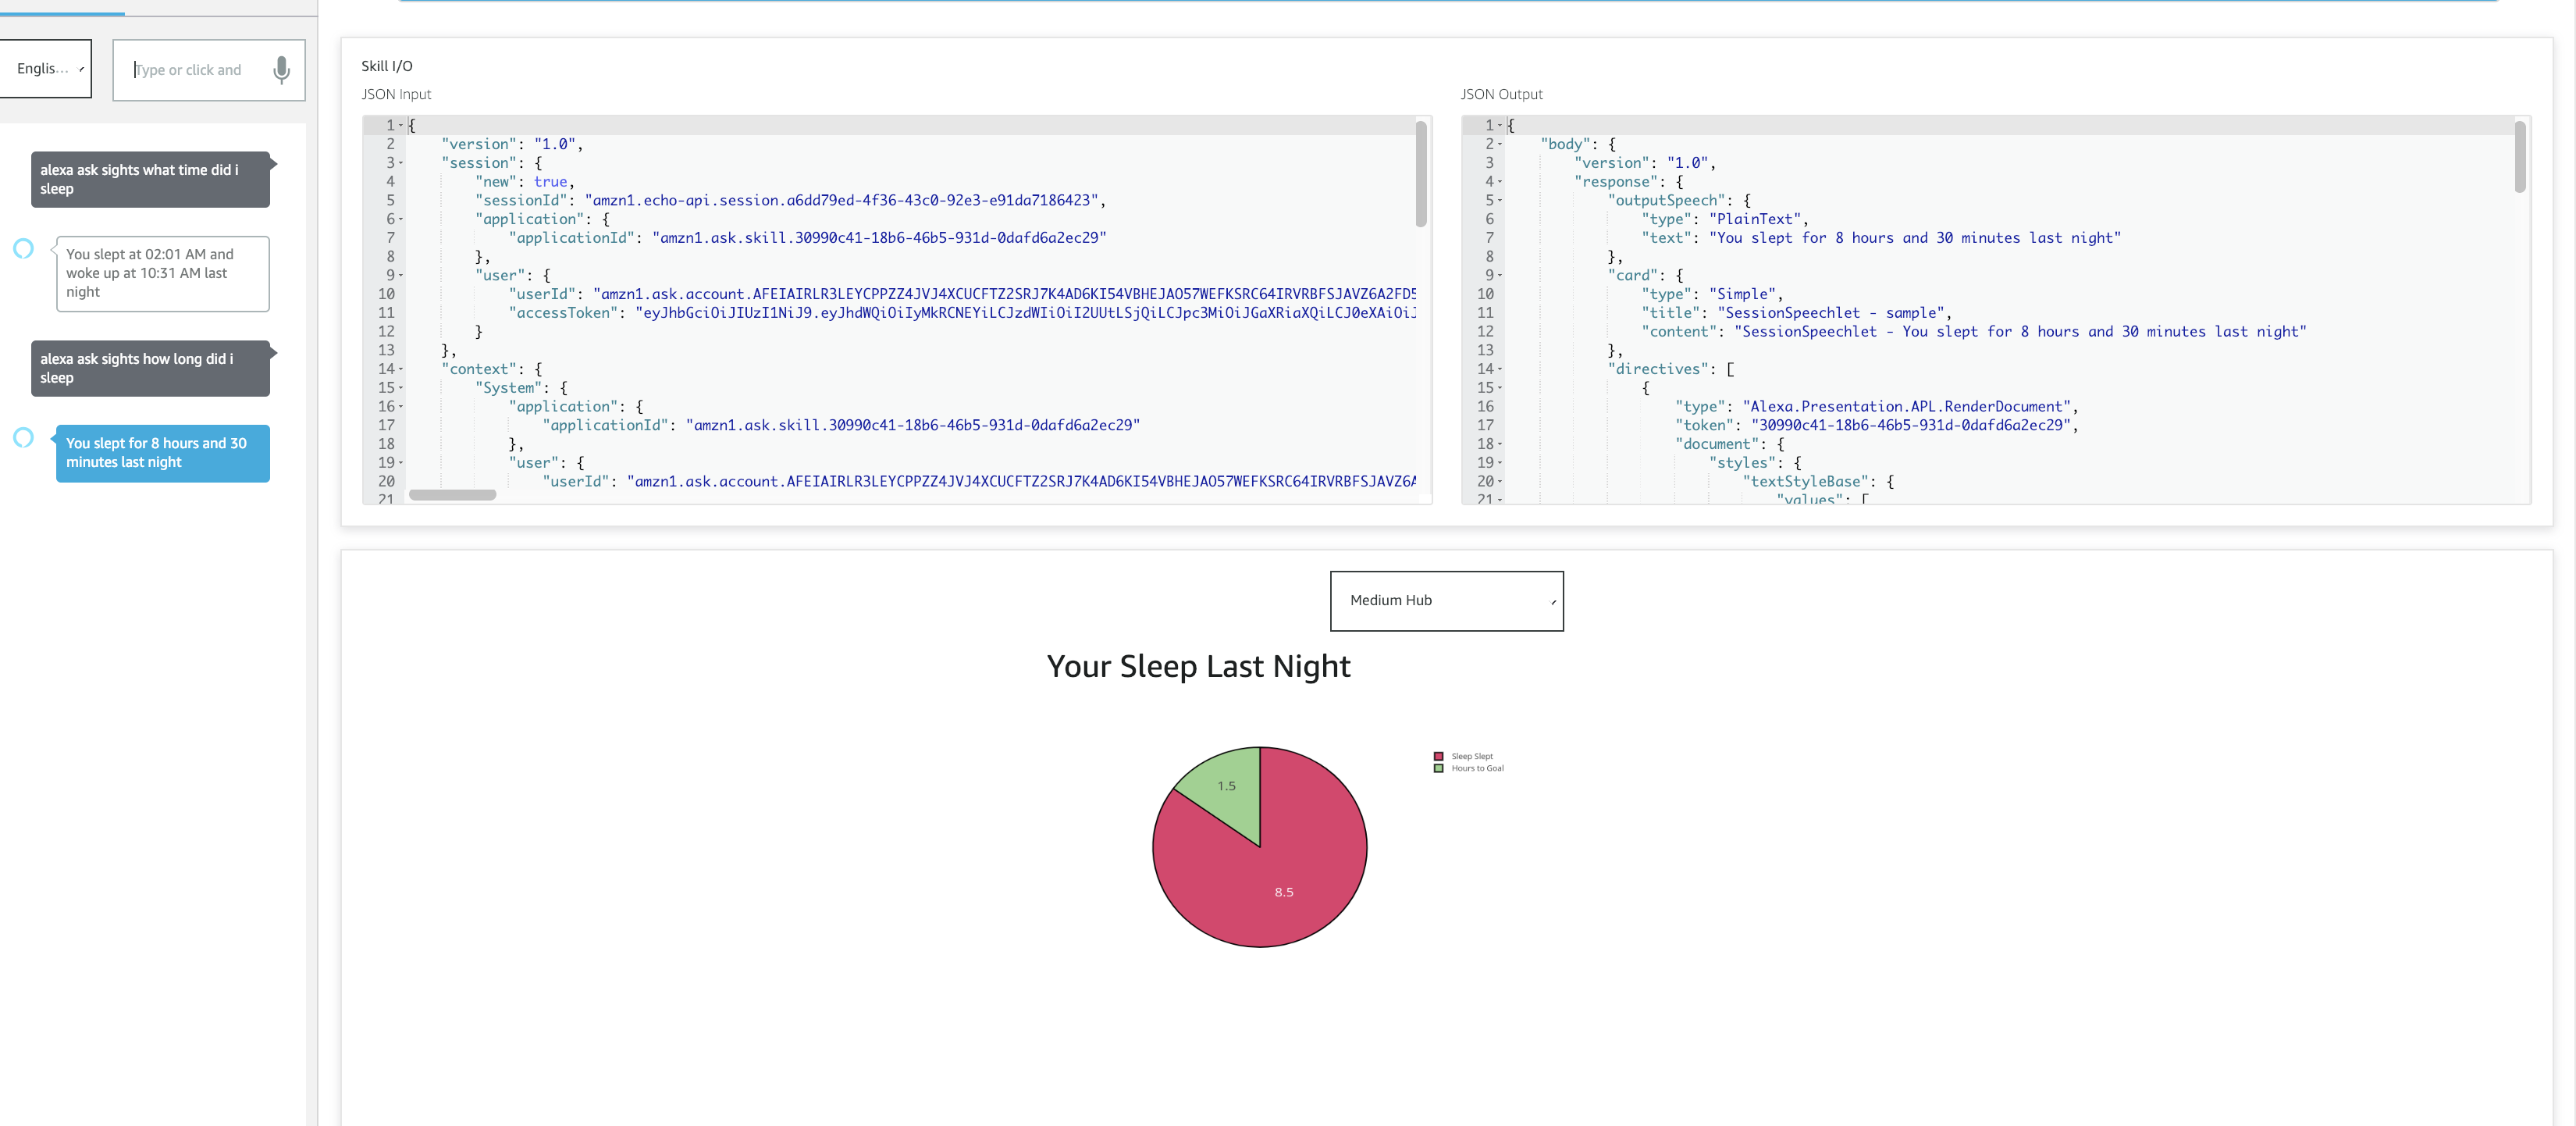
Task: Fold "outputSpeech" block at output line 5
Action: pos(1500,201)
